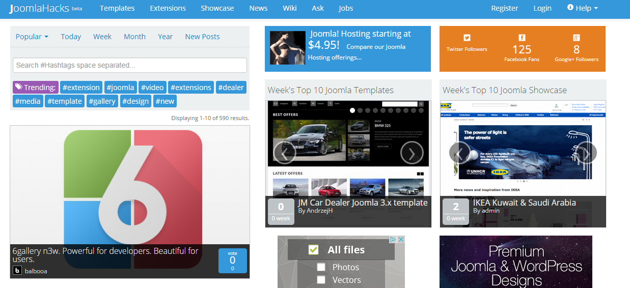
Task: Click the AdChoices triangle icon
Action: tap(394, 239)
